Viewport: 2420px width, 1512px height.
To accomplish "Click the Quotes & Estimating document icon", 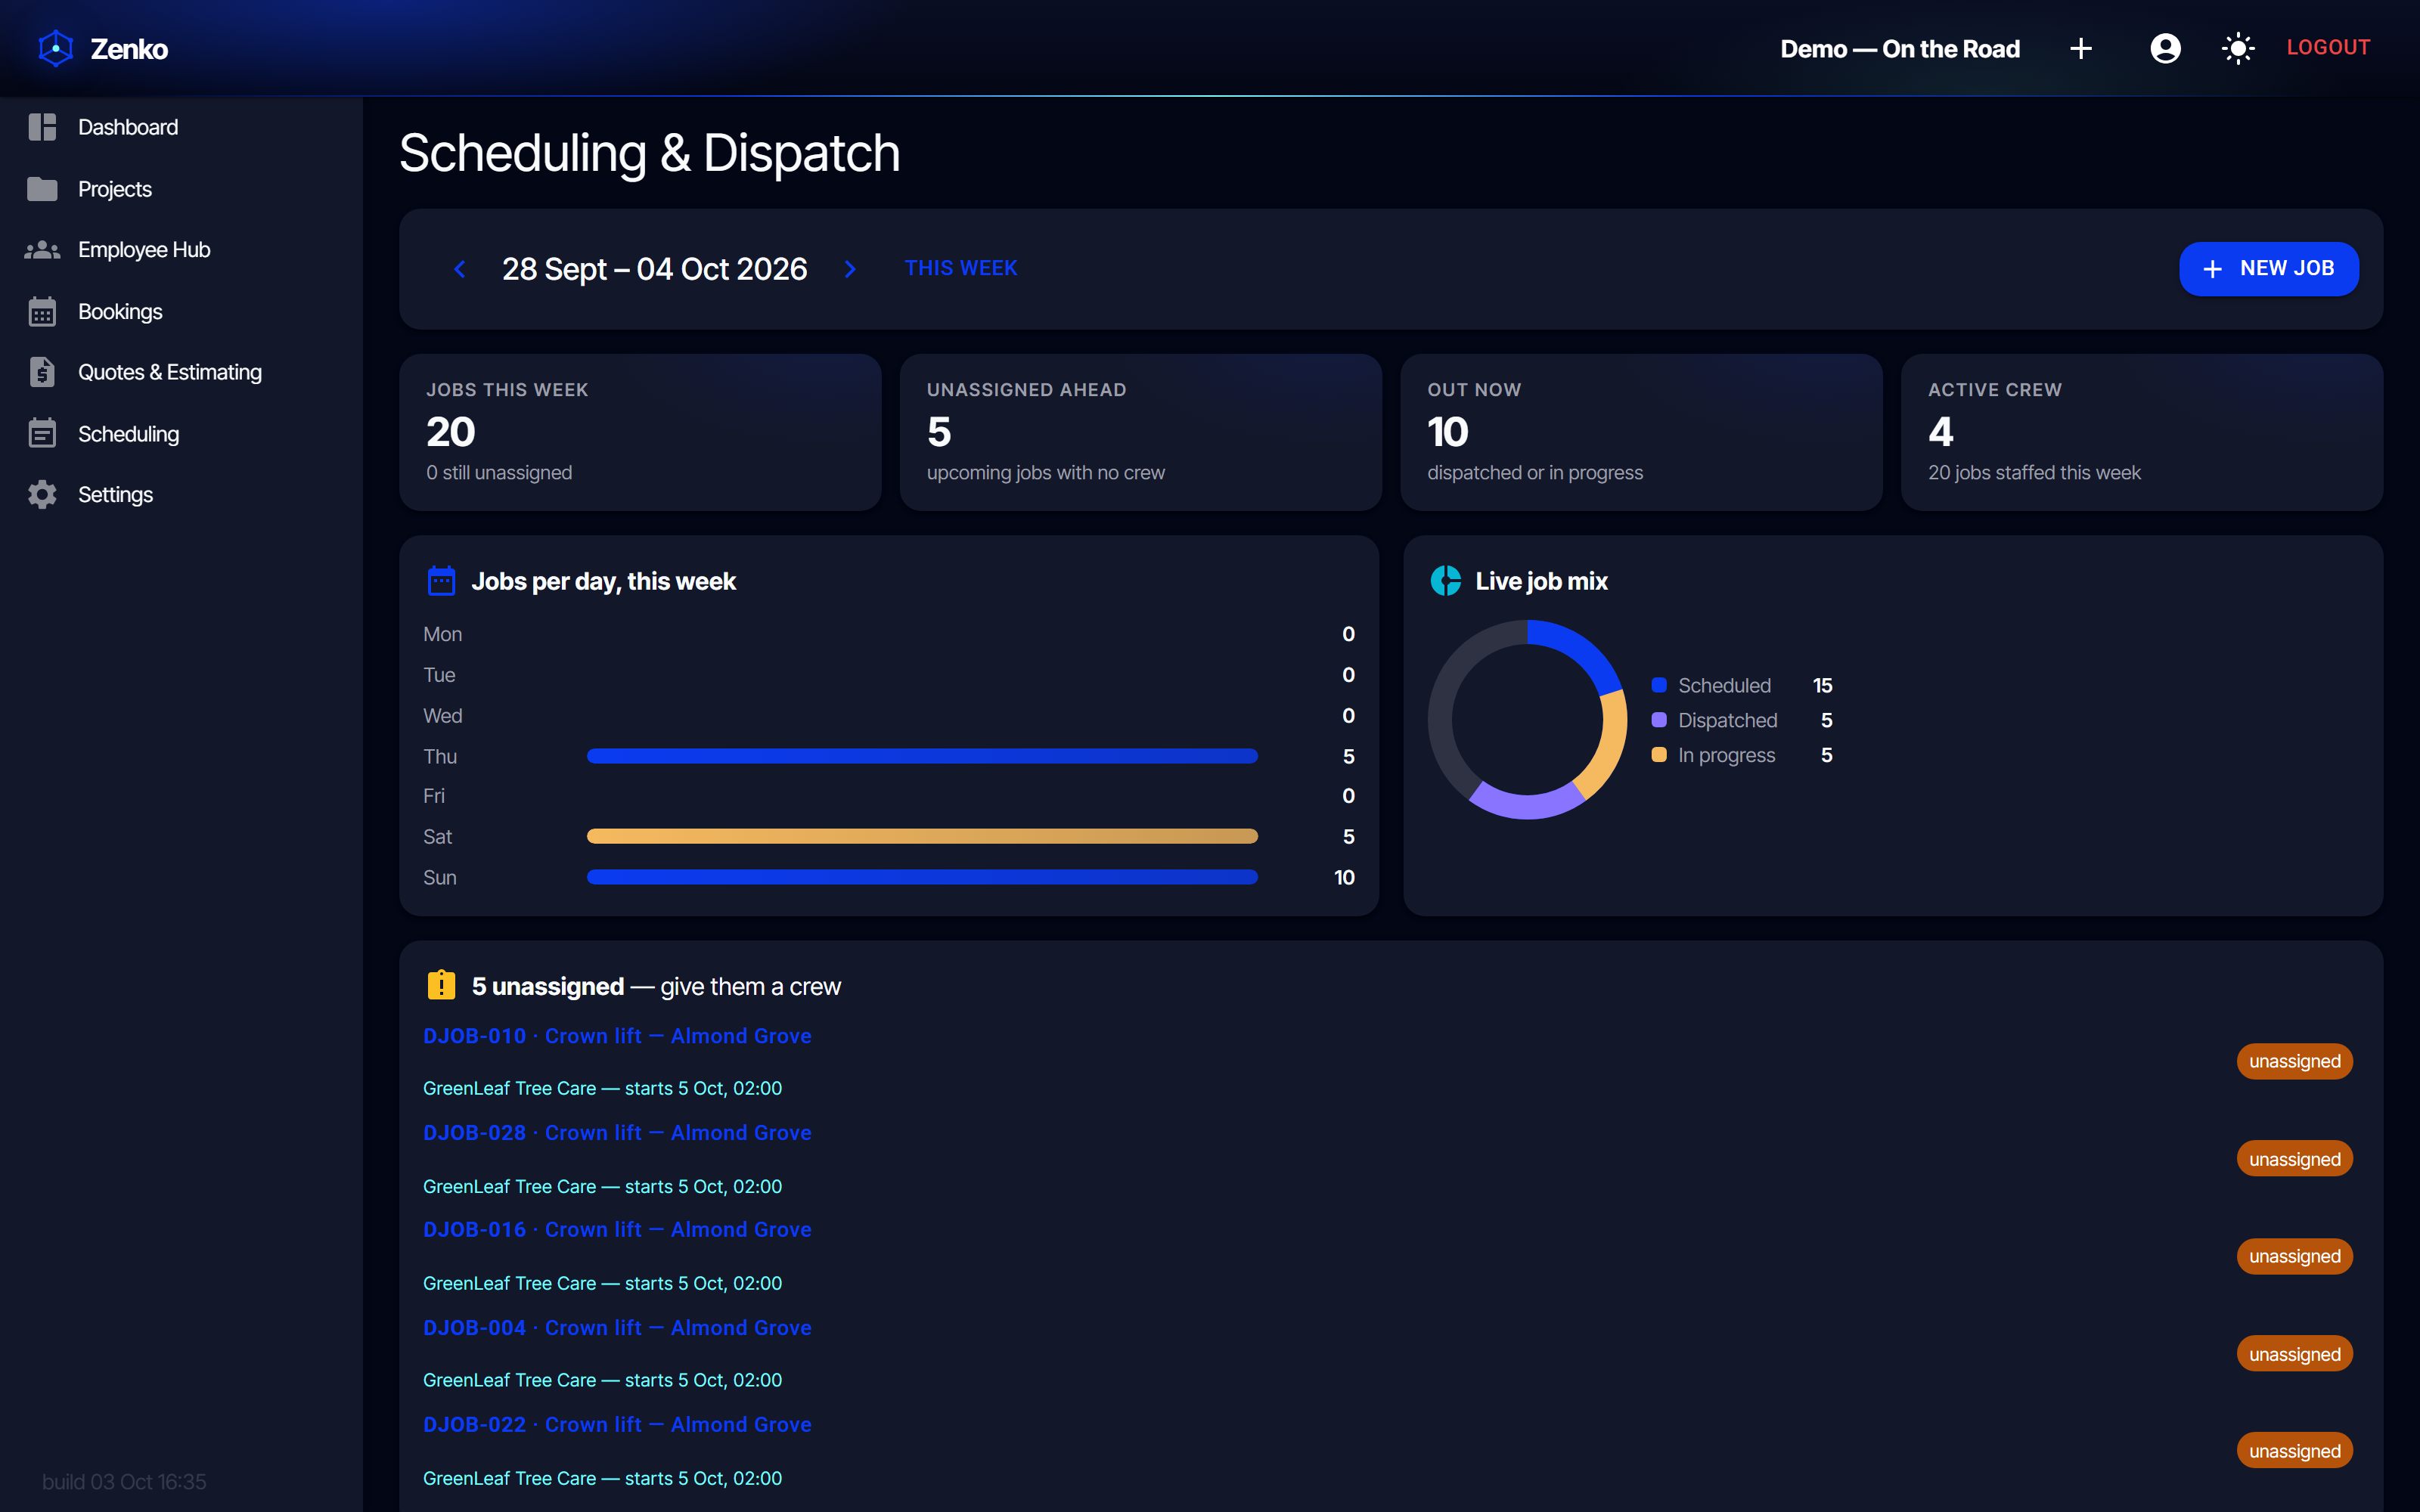I will point(42,372).
